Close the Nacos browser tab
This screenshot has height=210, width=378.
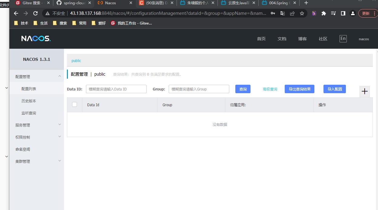(x=131, y=3)
